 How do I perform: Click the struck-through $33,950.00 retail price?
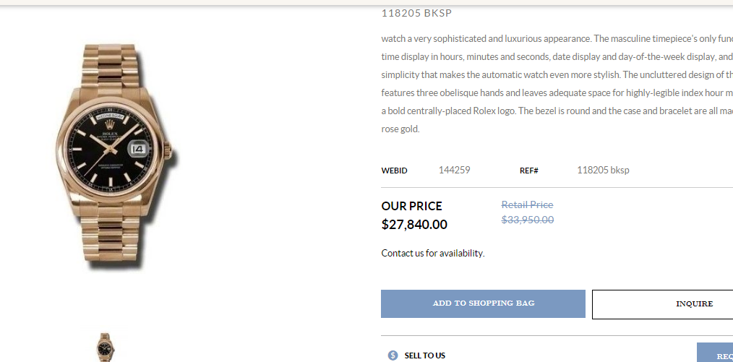528,220
